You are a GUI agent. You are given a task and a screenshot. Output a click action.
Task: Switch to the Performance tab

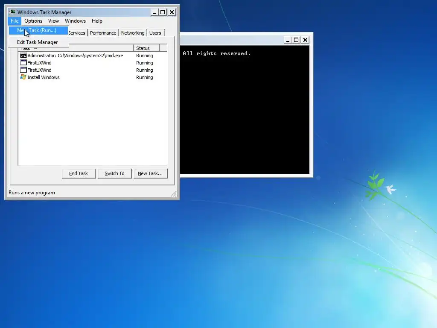pos(103,33)
